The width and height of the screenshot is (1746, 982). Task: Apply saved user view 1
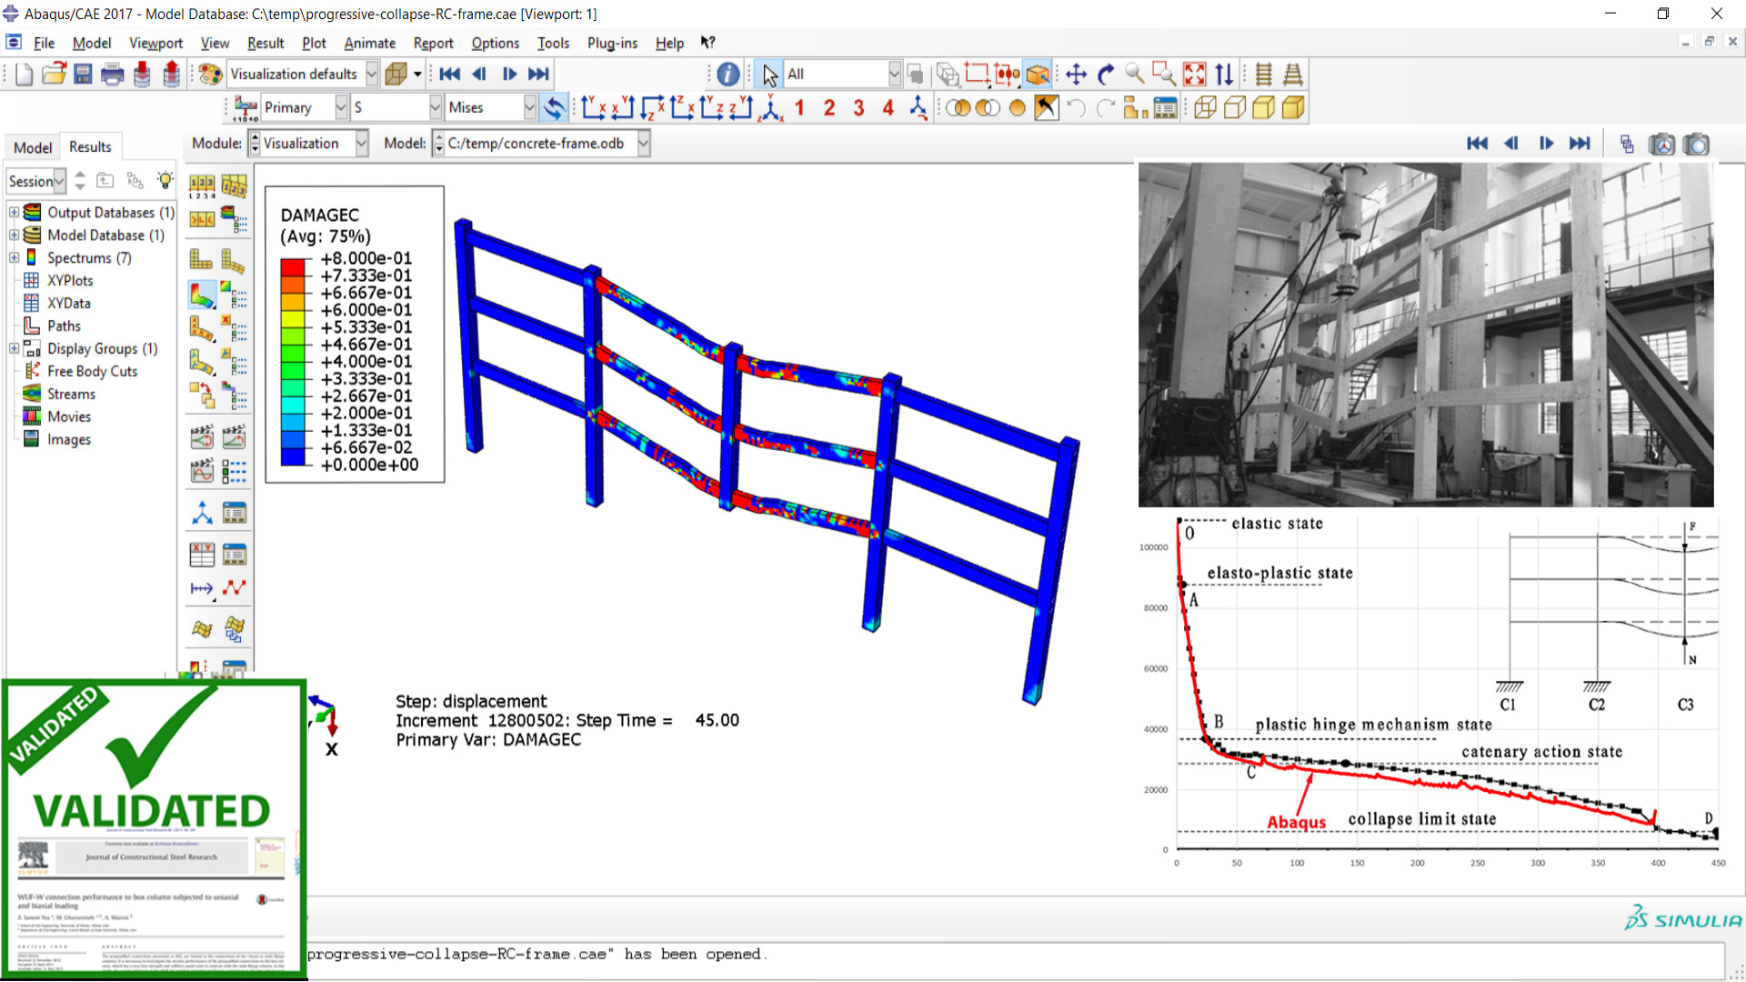(799, 108)
